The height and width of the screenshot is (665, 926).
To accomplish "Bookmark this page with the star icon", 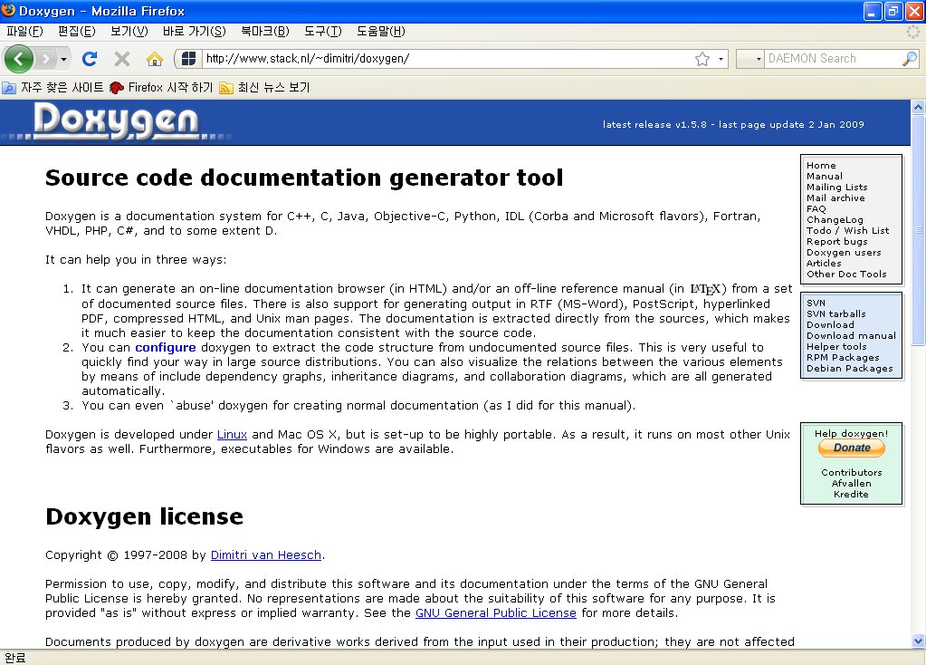I will 702,59.
